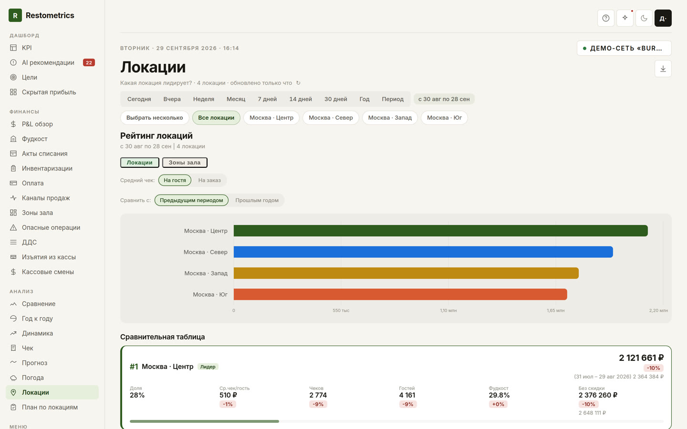
Task: Open the AI рекомендации menu item
Action: [x=52, y=62]
